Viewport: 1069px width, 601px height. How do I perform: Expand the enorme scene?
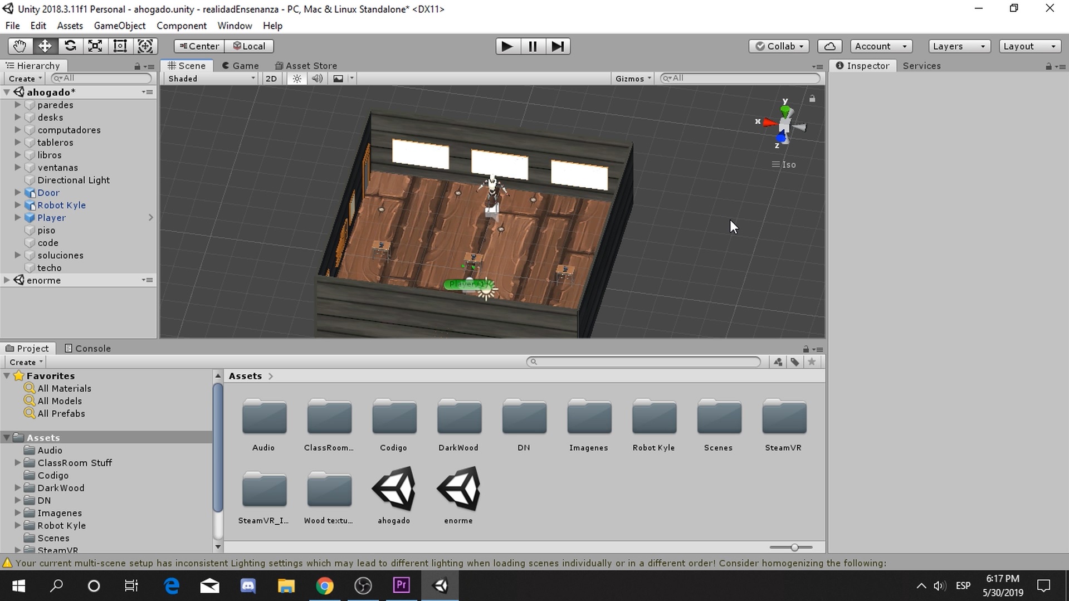coord(7,280)
